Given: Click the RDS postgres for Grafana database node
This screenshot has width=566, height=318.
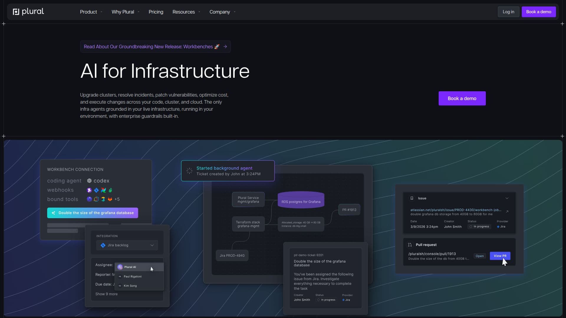Looking at the screenshot, I should click(301, 200).
